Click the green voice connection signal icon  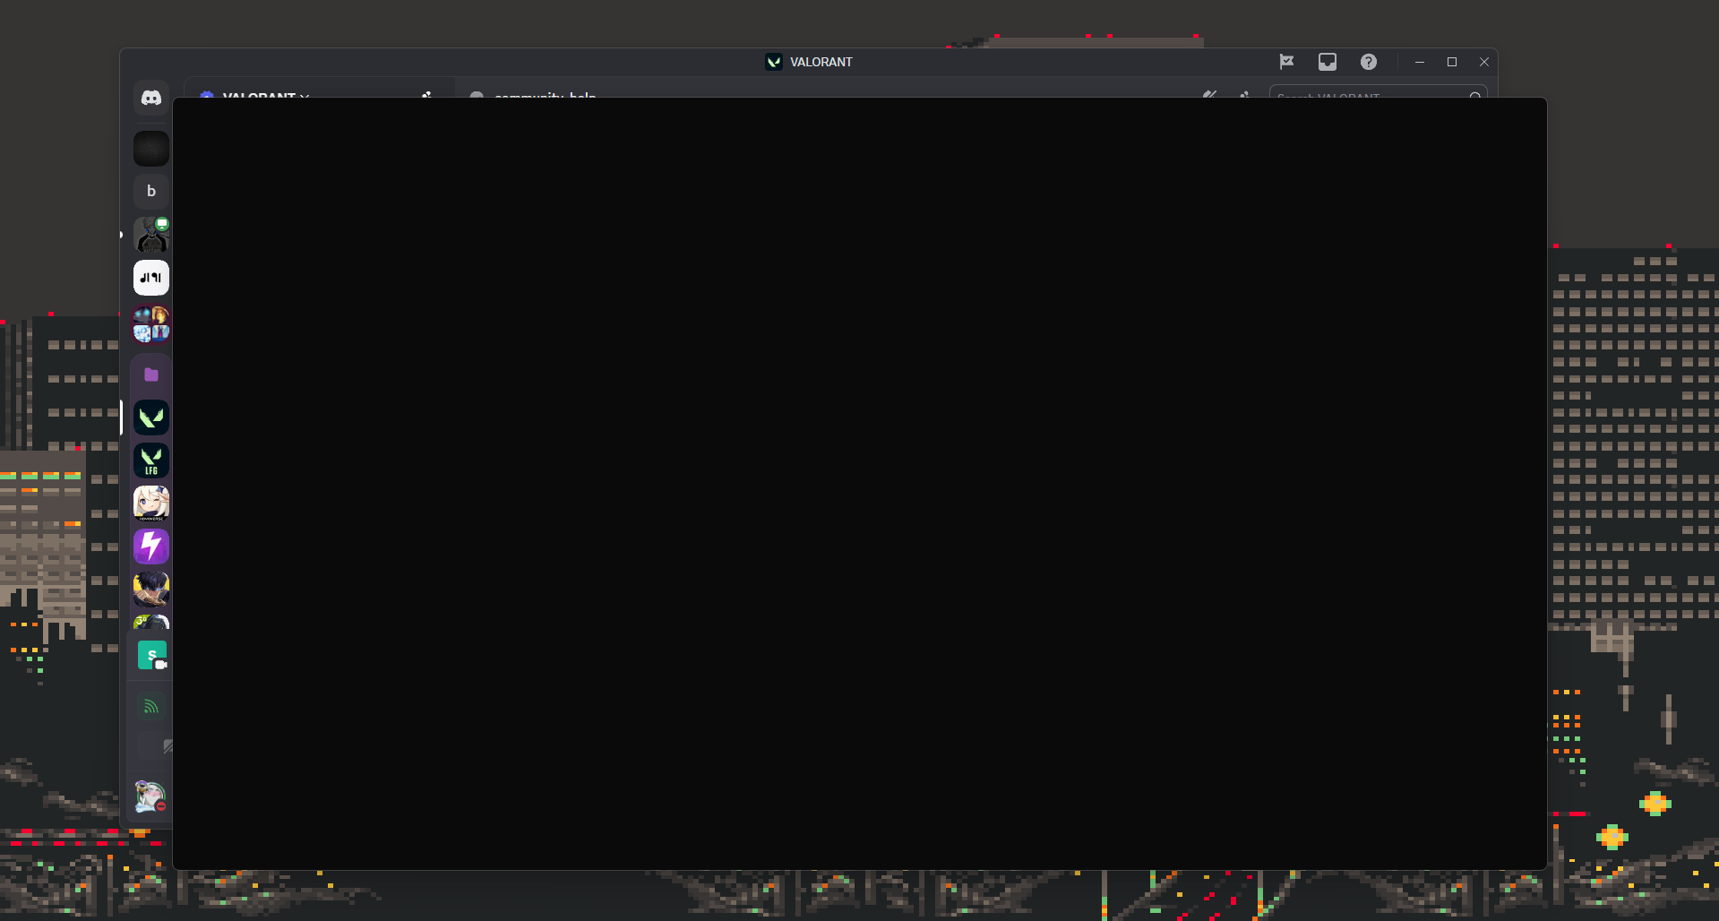151,707
